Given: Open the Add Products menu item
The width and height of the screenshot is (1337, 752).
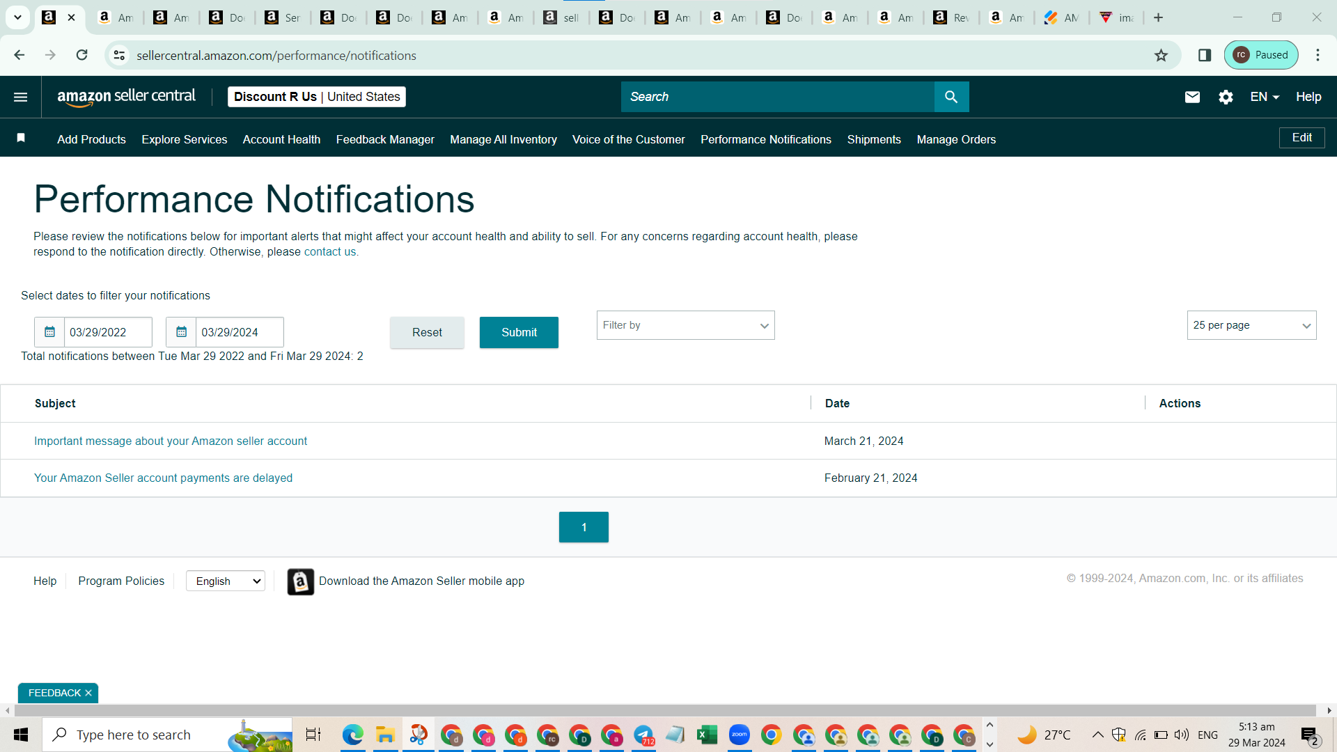Looking at the screenshot, I should click(x=91, y=139).
